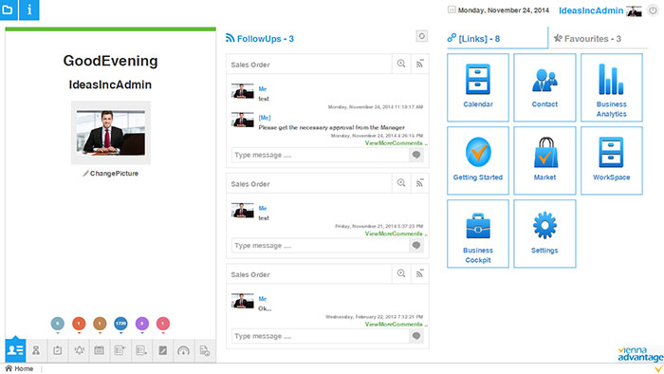Send comment on the third Sales Order
The image size is (664, 374).
416,336
